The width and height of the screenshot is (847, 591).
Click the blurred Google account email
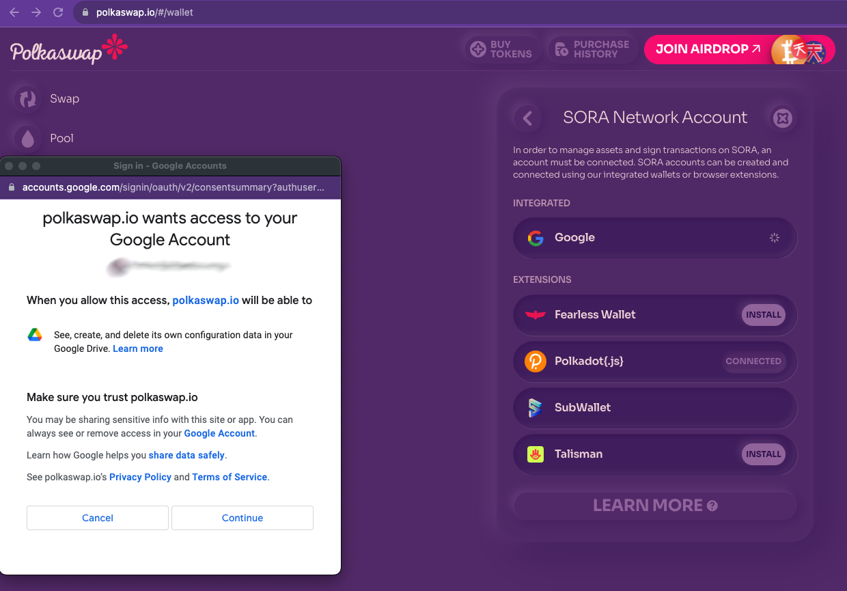pyautogui.click(x=169, y=266)
